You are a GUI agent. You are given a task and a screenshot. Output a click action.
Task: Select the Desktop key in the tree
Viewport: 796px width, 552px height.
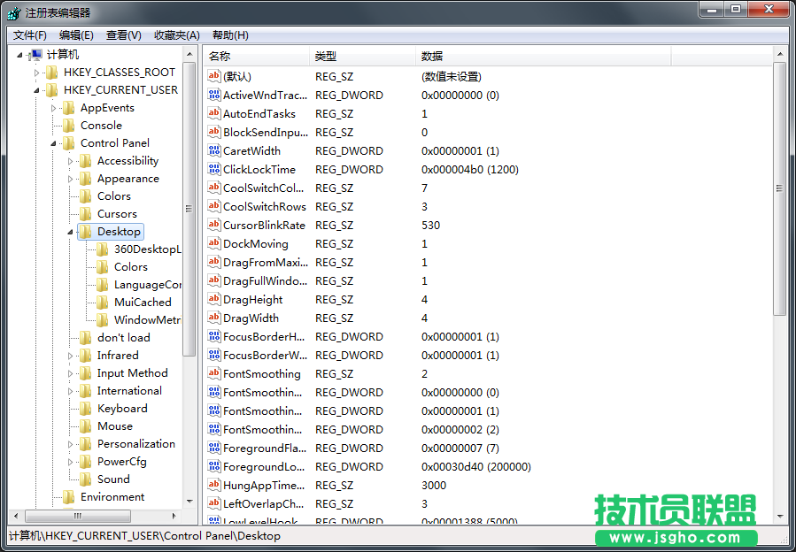pyautogui.click(x=118, y=231)
